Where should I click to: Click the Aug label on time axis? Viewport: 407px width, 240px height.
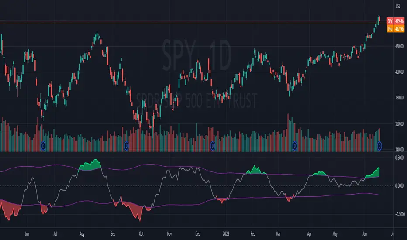82,234
